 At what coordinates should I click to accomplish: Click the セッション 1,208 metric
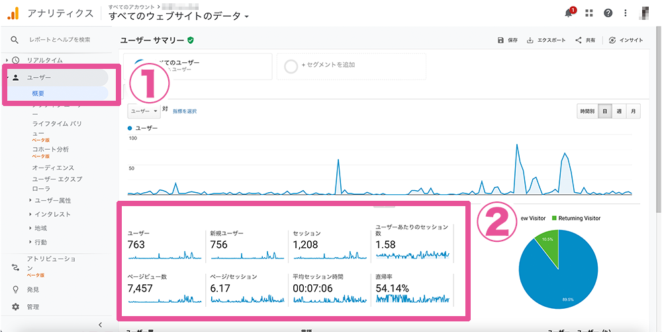coord(330,244)
